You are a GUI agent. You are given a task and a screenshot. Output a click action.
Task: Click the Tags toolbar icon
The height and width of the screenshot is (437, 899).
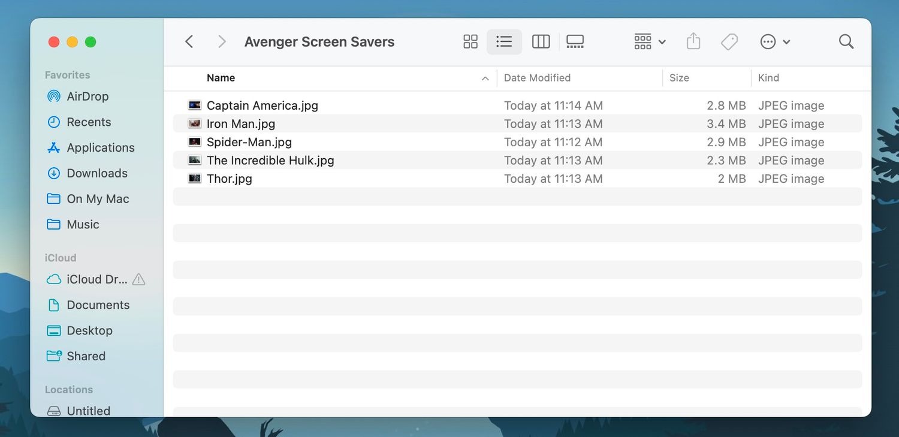coord(729,41)
